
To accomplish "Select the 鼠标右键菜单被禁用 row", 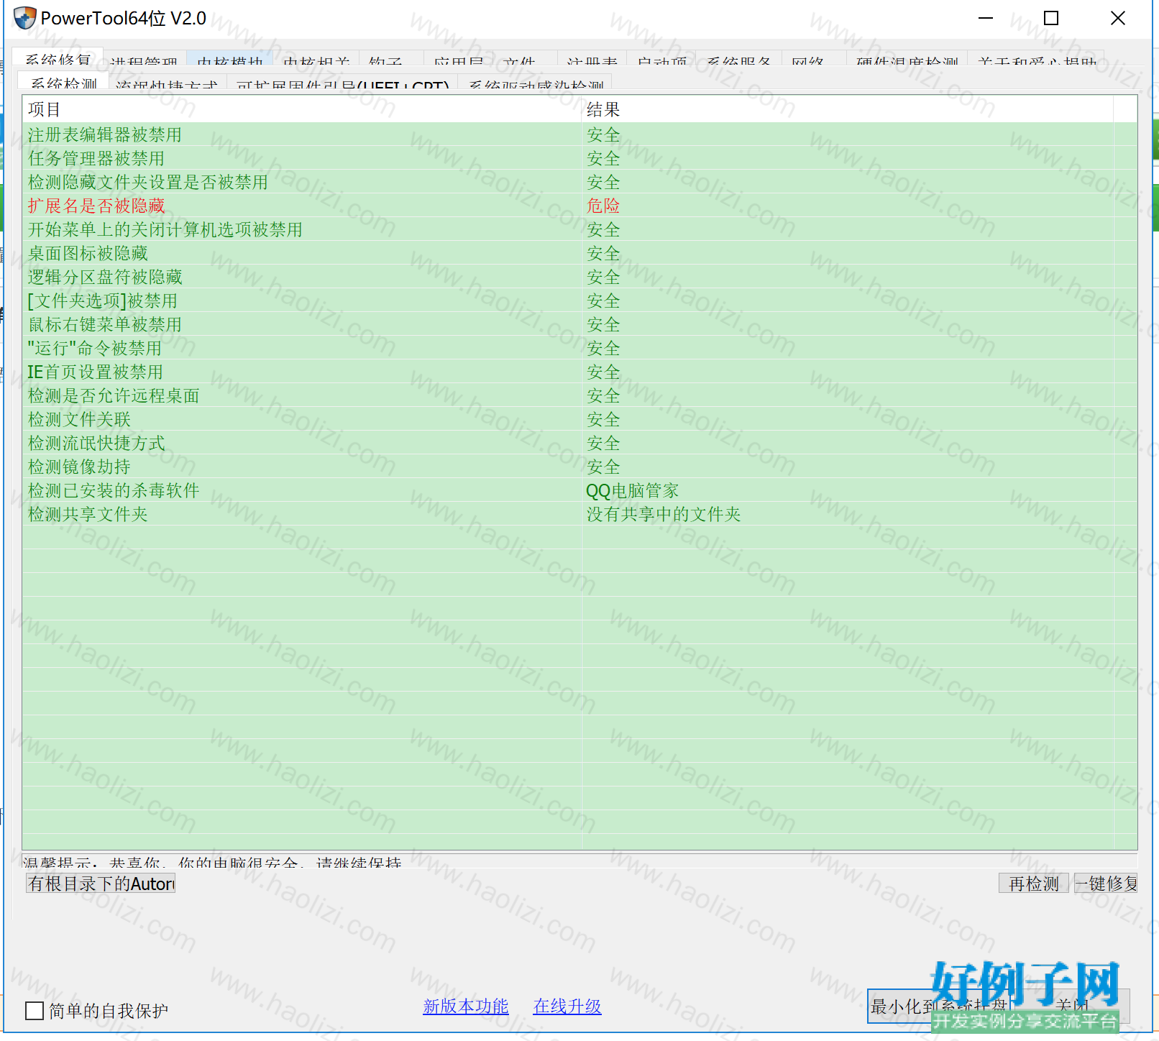I will 579,324.
